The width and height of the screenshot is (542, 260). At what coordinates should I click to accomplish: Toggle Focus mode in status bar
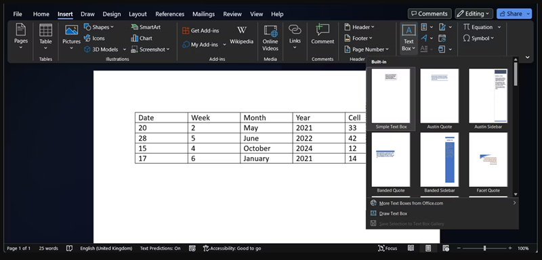click(388, 248)
